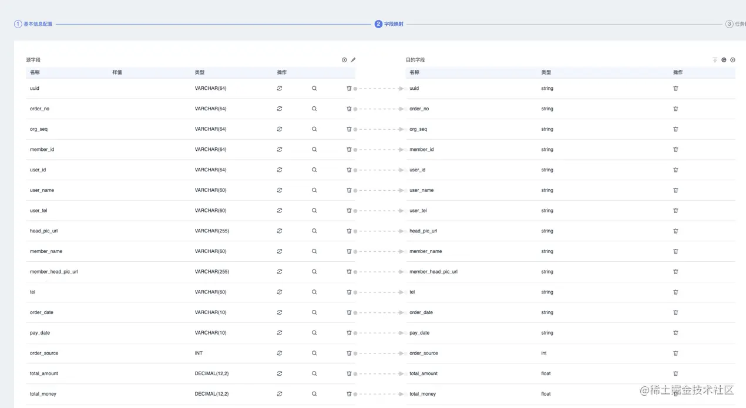Click the source 名称 column header
Image resolution: width=746 pixels, height=408 pixels.
35,72
